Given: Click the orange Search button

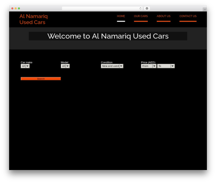Looking at the screenshot, I should coord(41,79).
